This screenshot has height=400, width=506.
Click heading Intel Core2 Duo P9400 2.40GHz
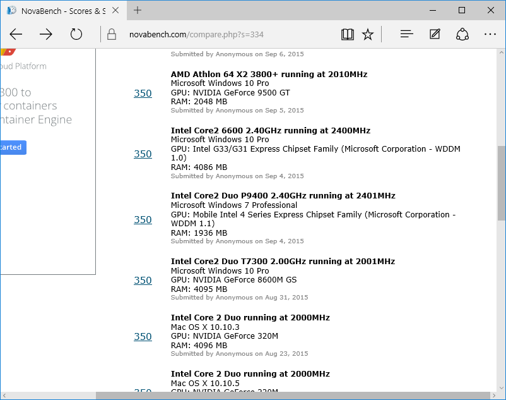[283, 196]
